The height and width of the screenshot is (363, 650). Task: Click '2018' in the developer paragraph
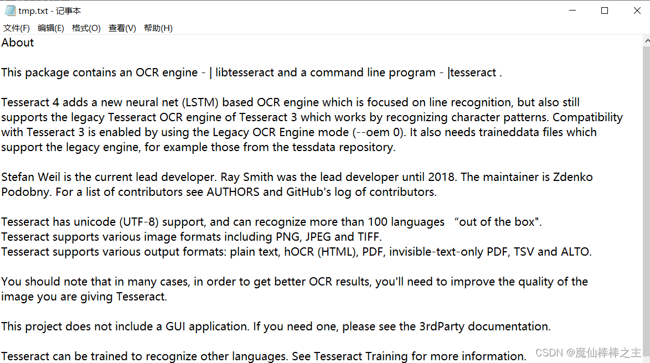point(441,177)
